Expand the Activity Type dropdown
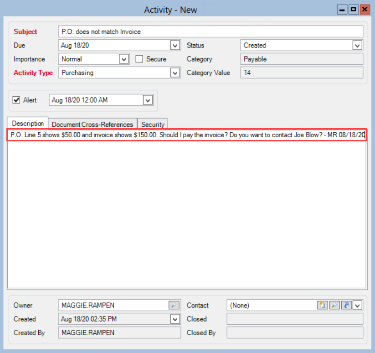The image size is (375, 353). (175, 73)
